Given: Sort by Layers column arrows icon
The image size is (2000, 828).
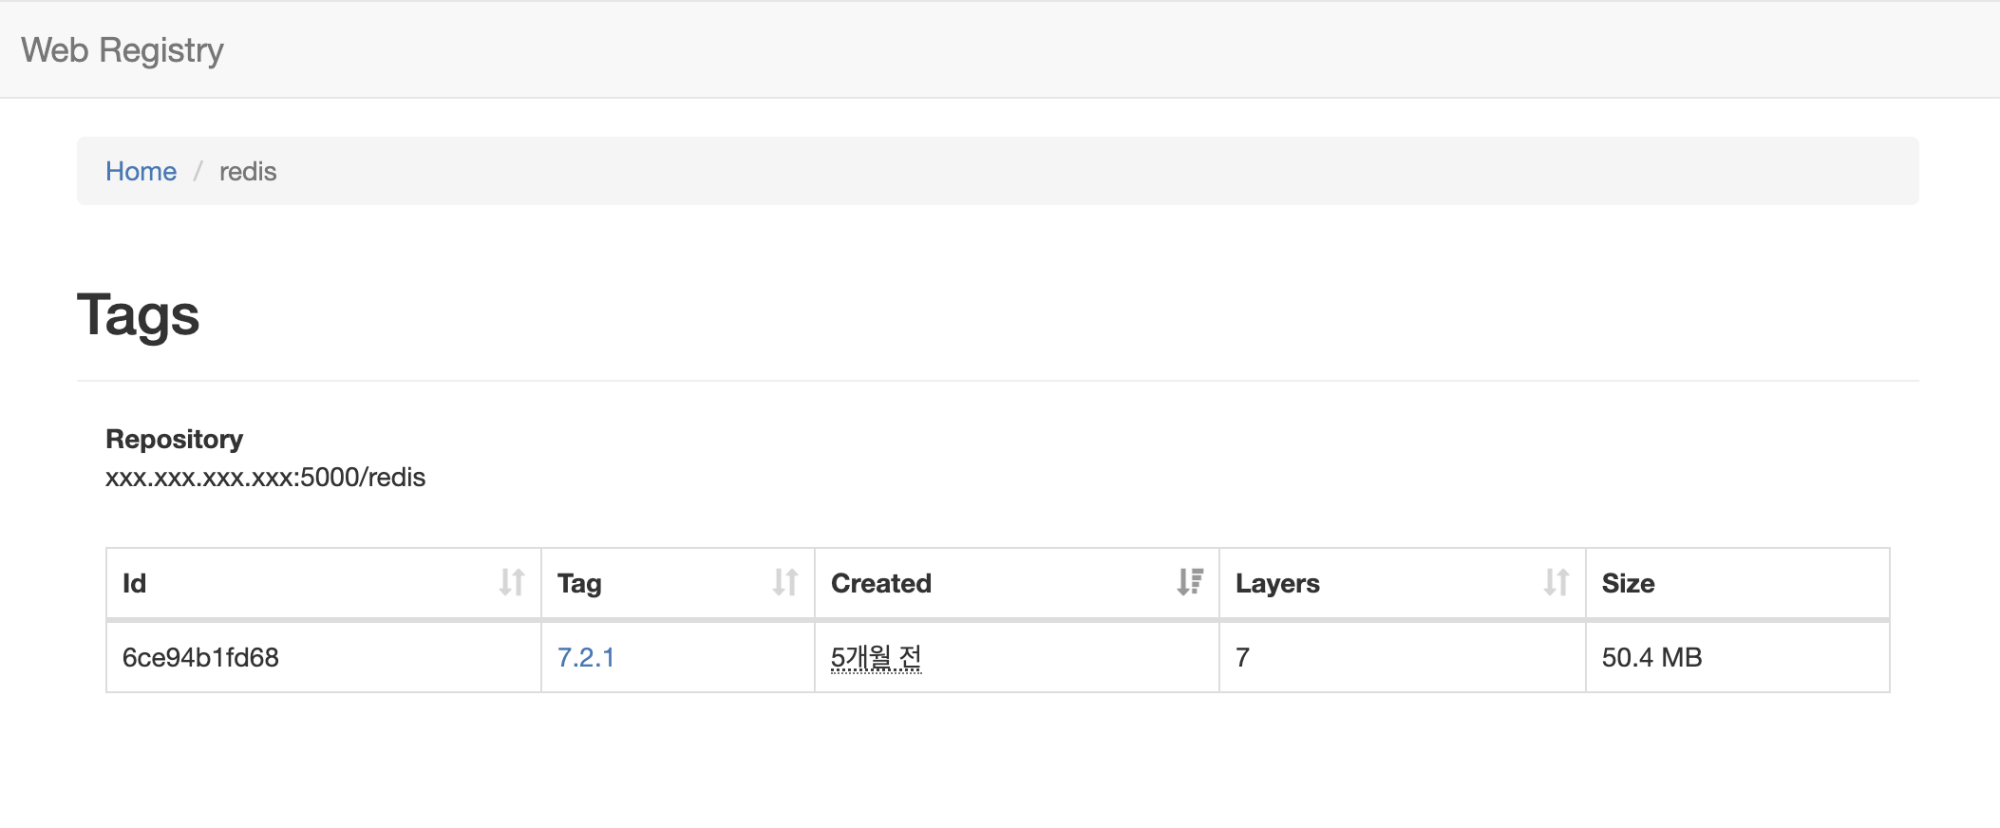Looking at the screenshot, I should (1557, 582).
